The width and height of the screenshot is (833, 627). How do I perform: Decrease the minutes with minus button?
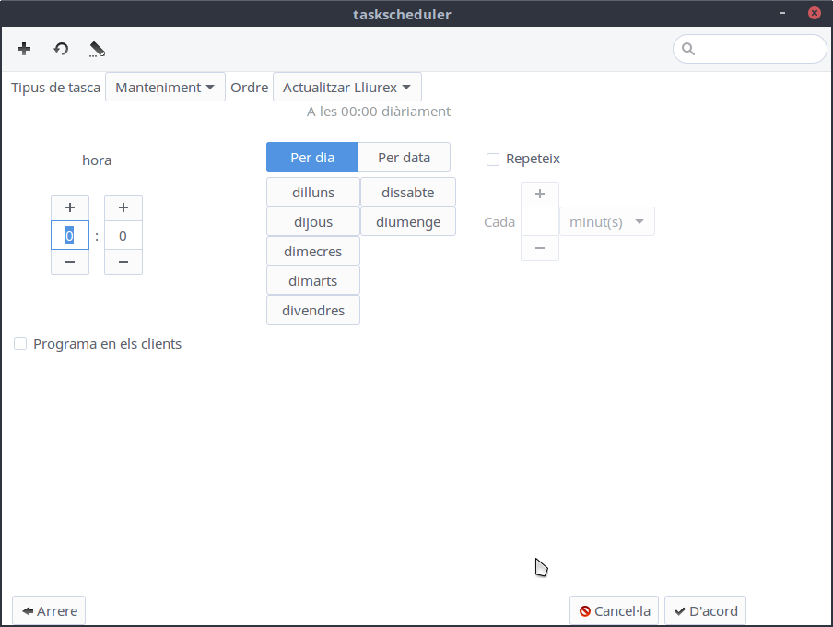123,262
